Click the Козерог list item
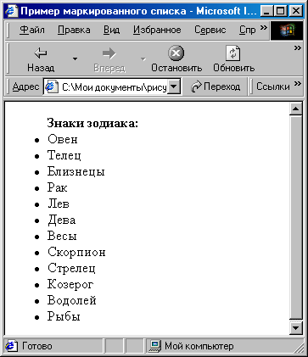 tap(70, 284)
